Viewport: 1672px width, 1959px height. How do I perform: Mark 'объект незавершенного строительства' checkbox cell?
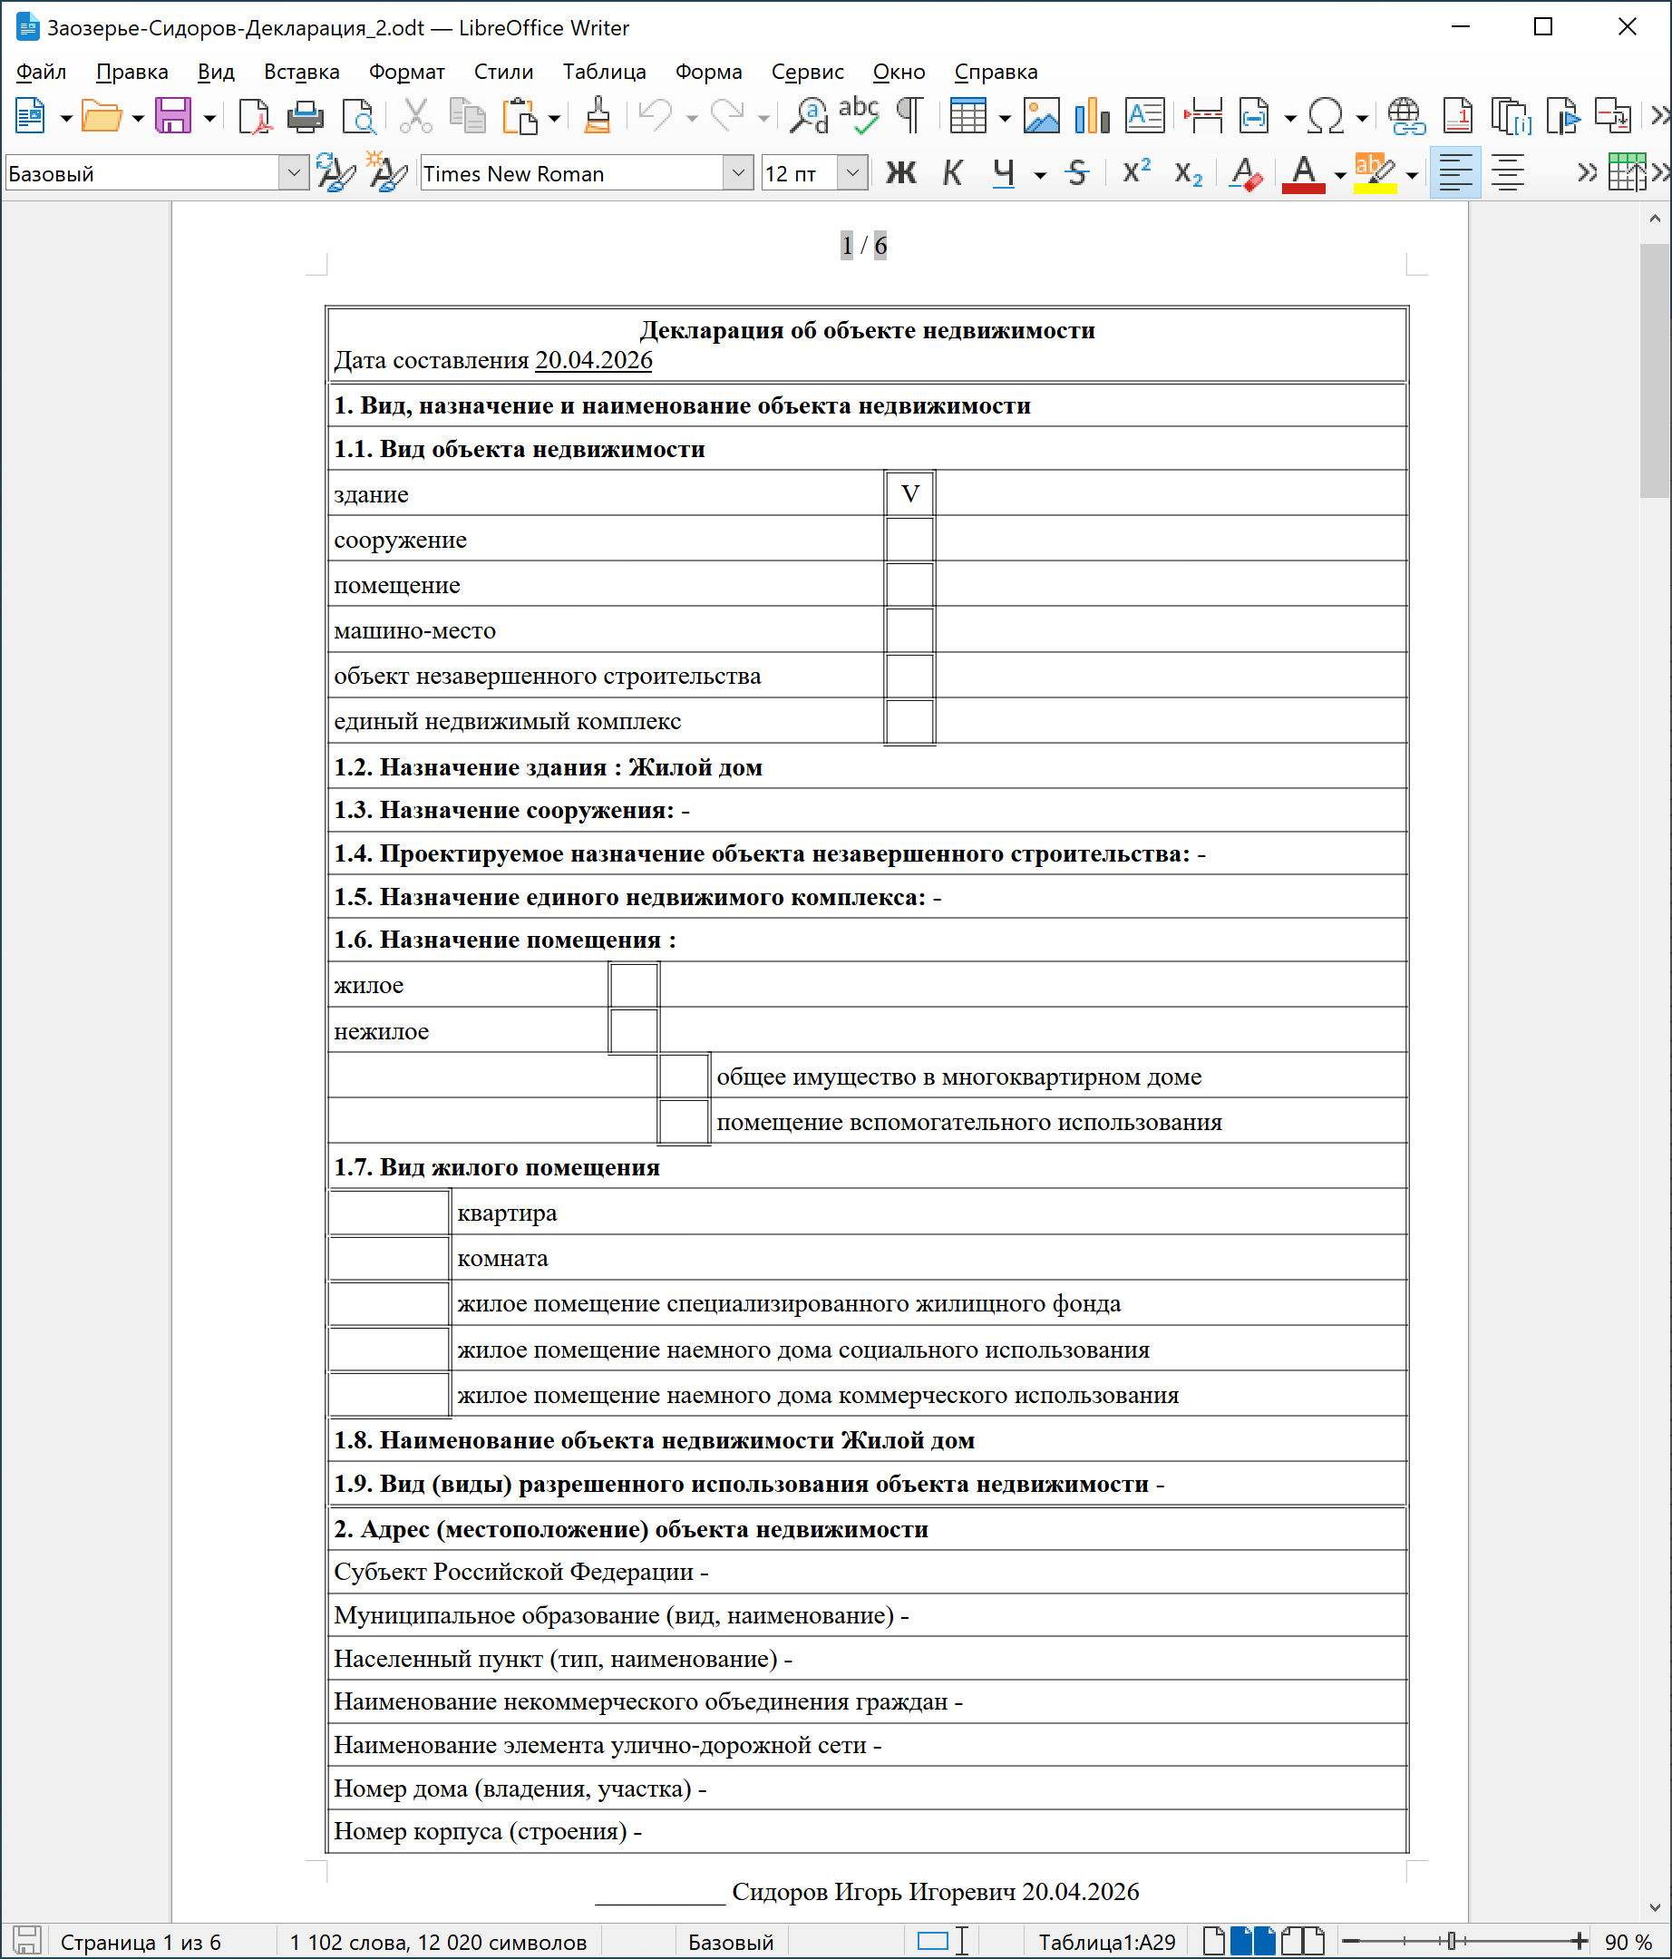coord(909,675)
